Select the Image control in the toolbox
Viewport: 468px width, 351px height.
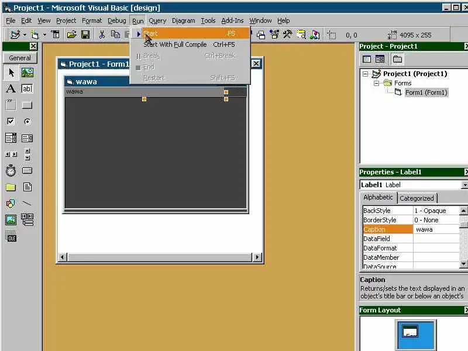point(11,220)
